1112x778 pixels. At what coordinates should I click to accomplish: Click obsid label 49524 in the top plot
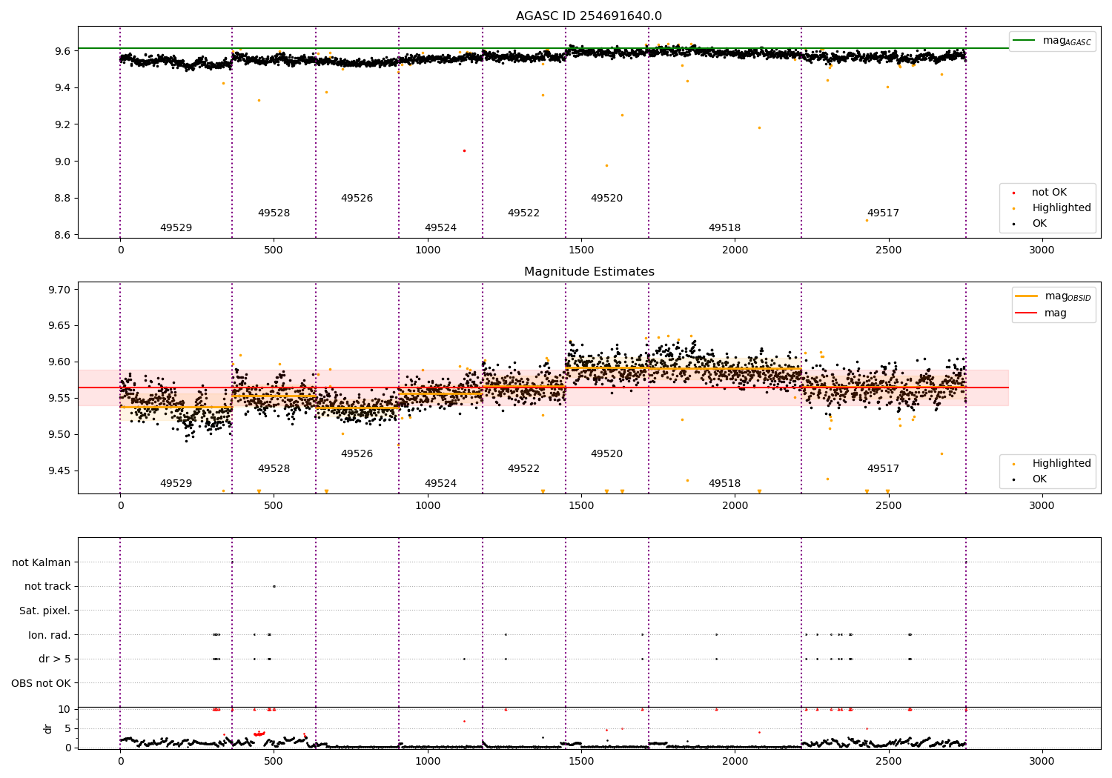(x=440, y=227)
